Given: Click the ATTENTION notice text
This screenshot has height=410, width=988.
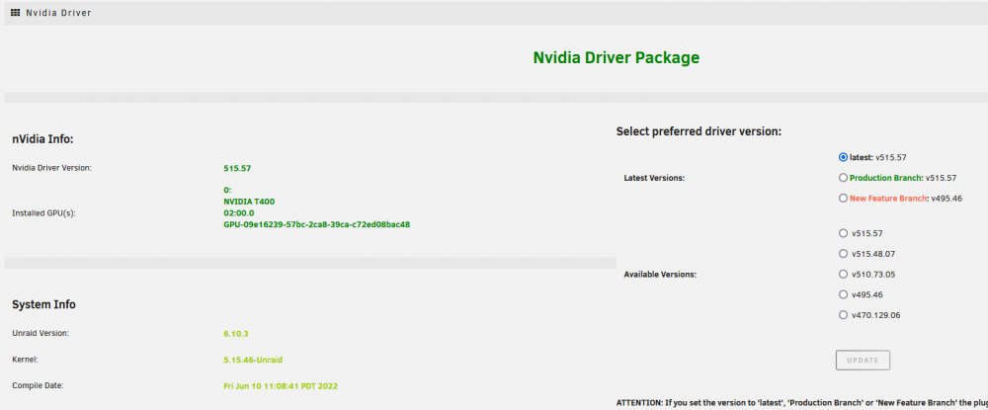Looking at the screenshot, I should [801, 402].
